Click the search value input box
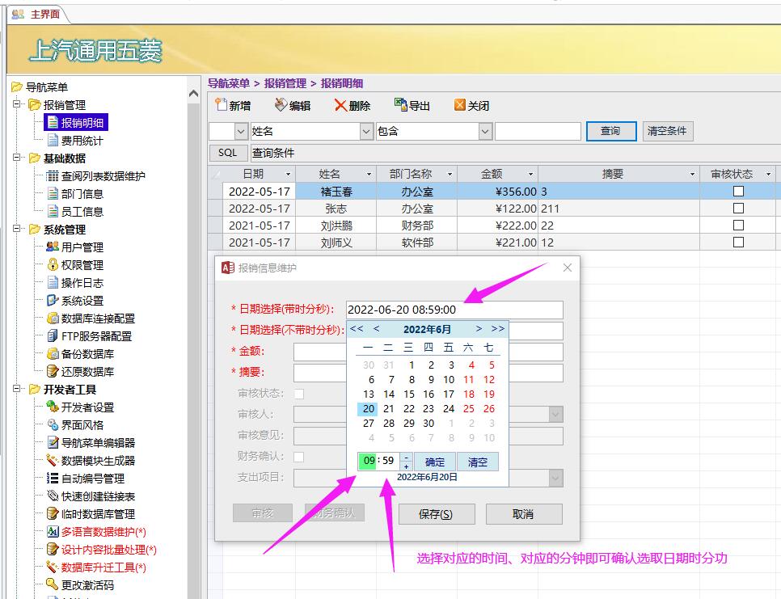Screen dimensions: 781x599 click(538, 132)
